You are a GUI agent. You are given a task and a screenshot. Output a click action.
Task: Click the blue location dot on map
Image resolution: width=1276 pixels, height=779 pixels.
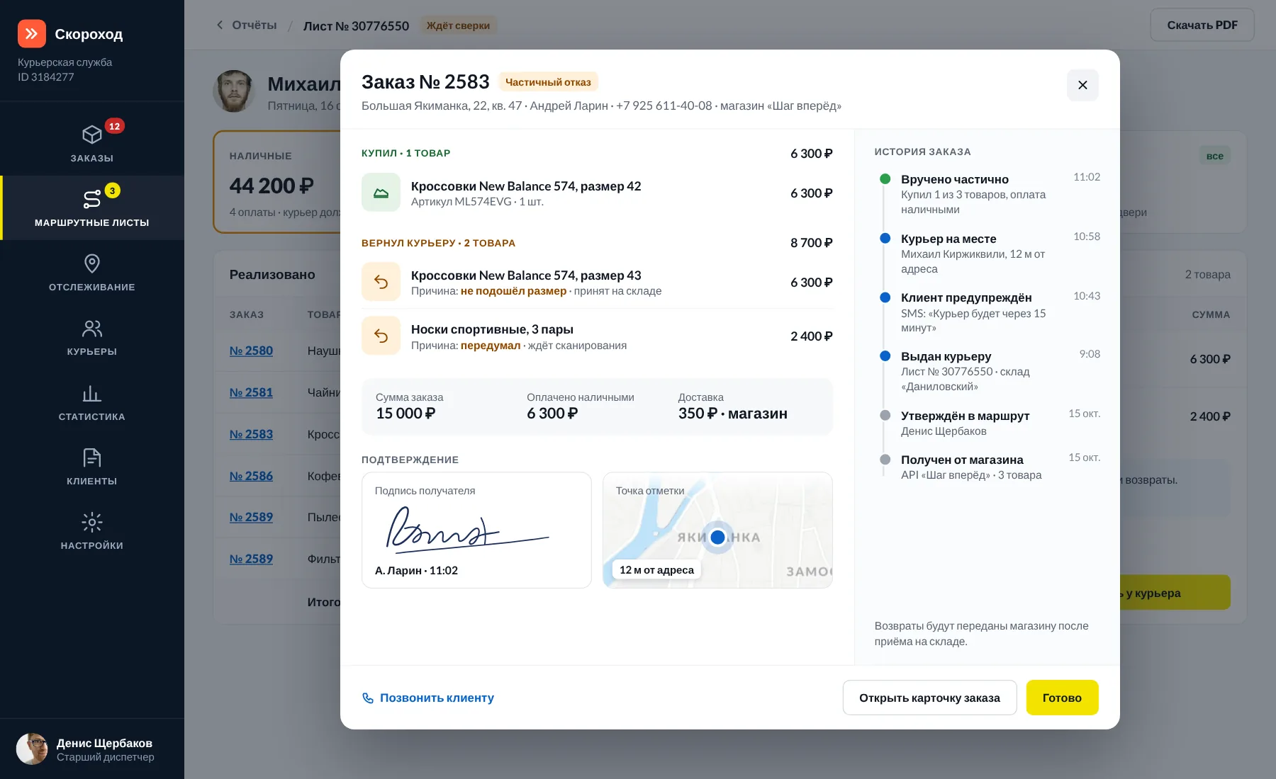pos(717,538)
